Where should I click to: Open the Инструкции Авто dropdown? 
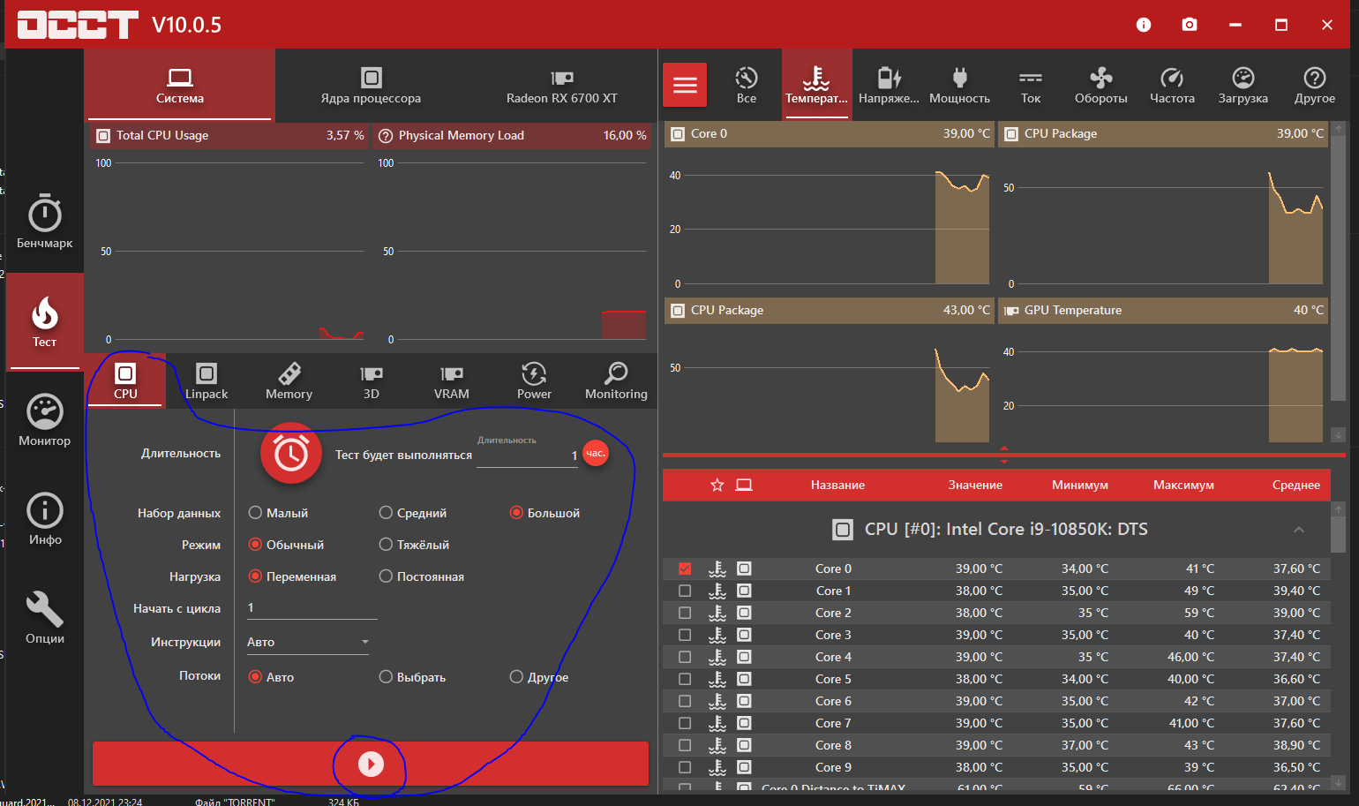point(308,642)
